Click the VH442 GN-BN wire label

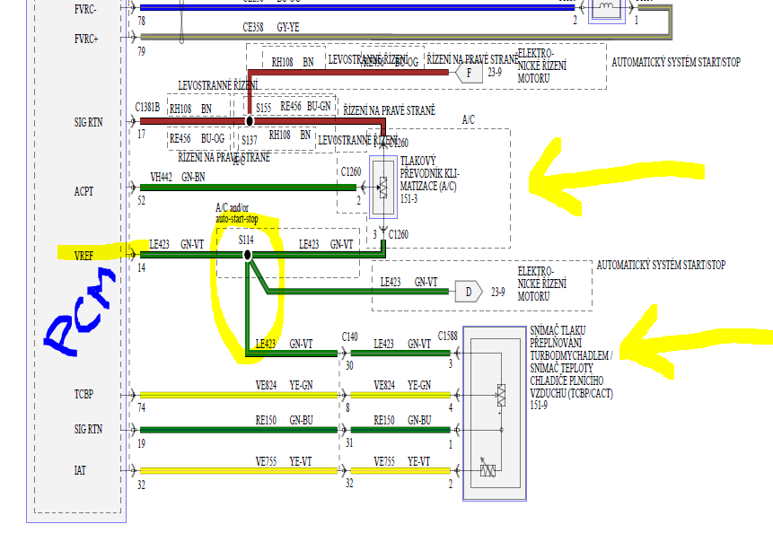[177, 178]
